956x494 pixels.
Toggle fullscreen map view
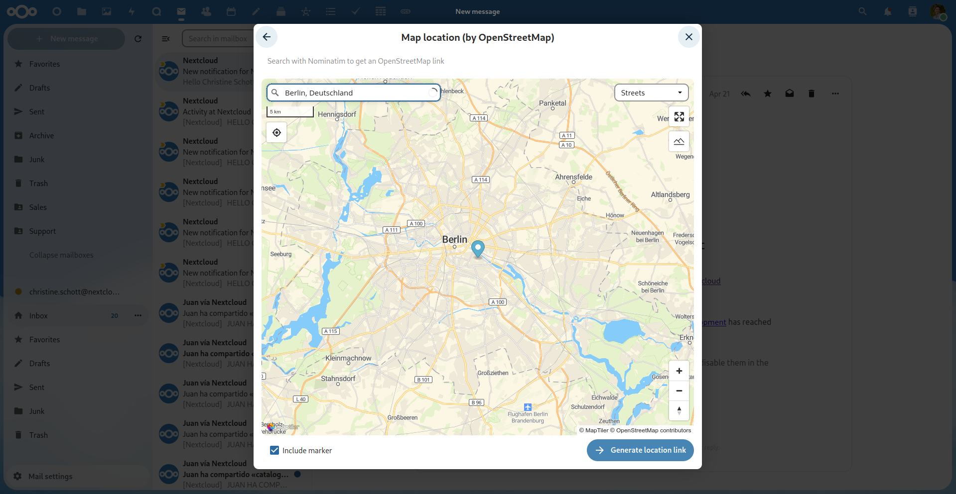679,116
